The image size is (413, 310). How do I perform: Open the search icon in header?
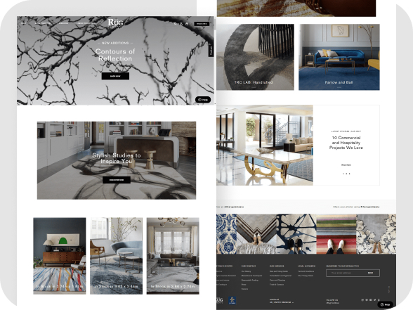click(x=176, y=24)
